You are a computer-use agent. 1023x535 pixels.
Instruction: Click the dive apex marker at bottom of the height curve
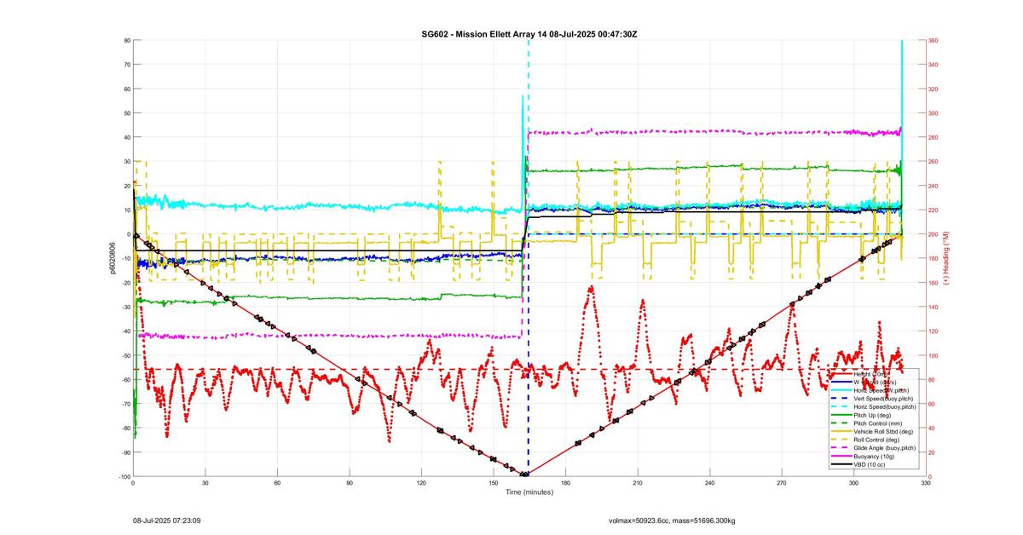pyautogui.click(x=525, y=475)
